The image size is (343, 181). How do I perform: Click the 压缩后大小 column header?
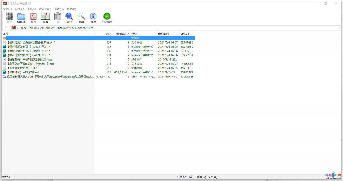(x=122, y=34)
